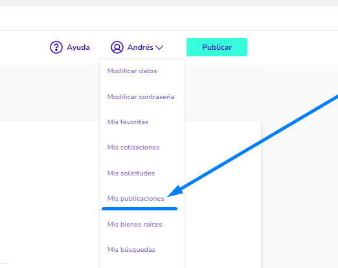
Task: View Mis búsquedas menu item
Action: coord(131,250)
